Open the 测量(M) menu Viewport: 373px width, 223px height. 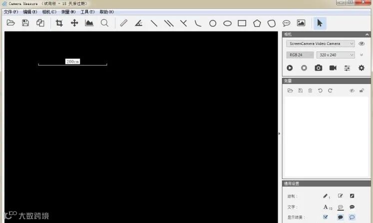68,12
